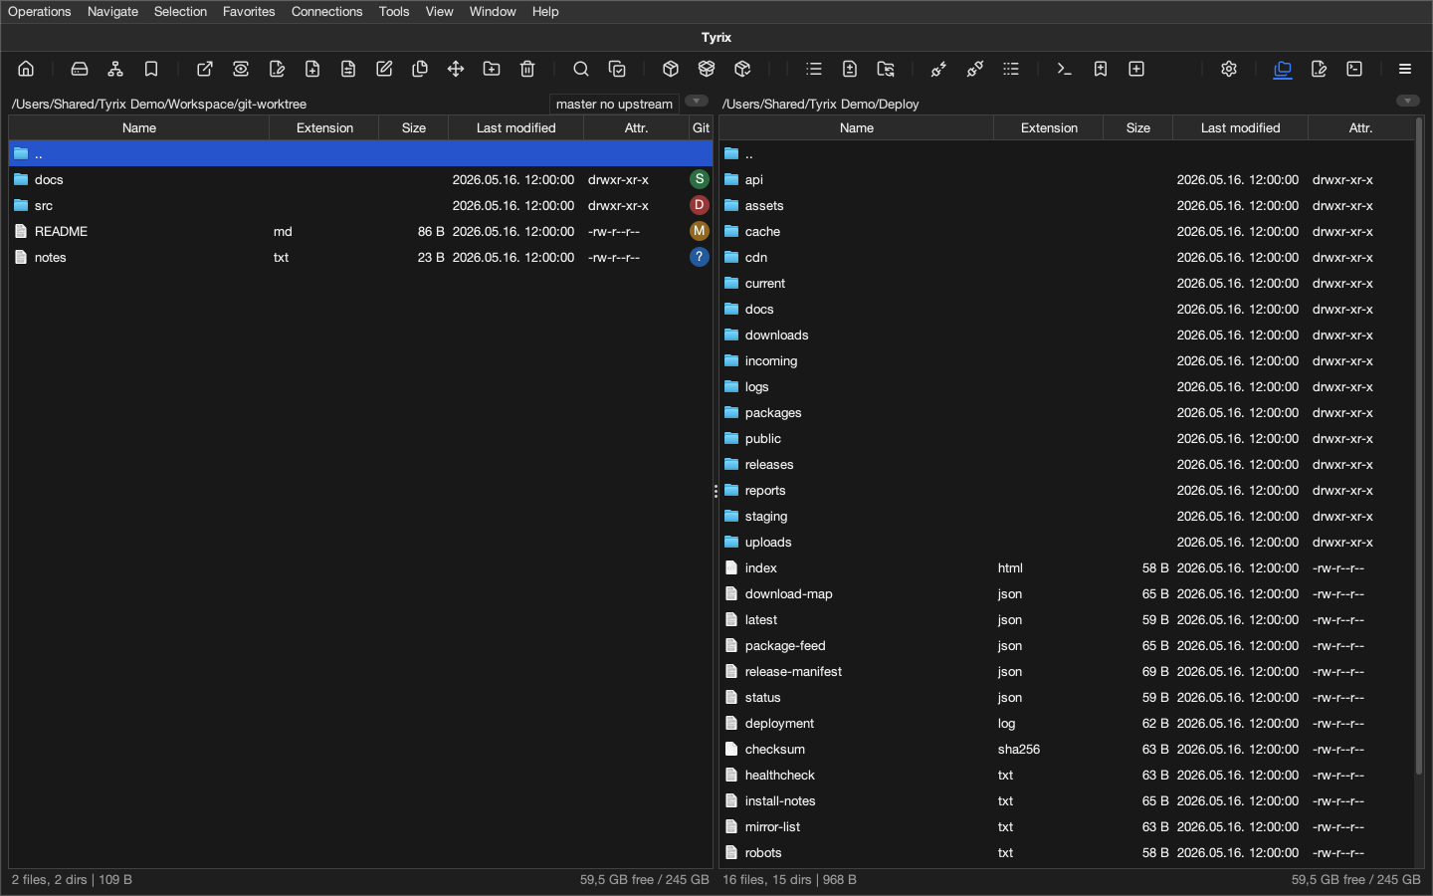Screen dimensions: 1433x896
Task: Click the open externally arrow icon
Action: (x=205, y=69)
